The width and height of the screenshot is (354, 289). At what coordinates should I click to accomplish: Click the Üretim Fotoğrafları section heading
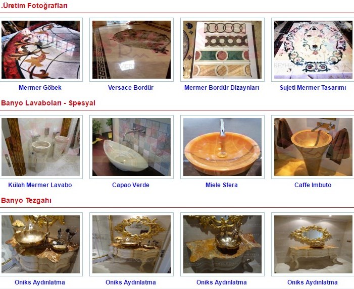[34, 6]
